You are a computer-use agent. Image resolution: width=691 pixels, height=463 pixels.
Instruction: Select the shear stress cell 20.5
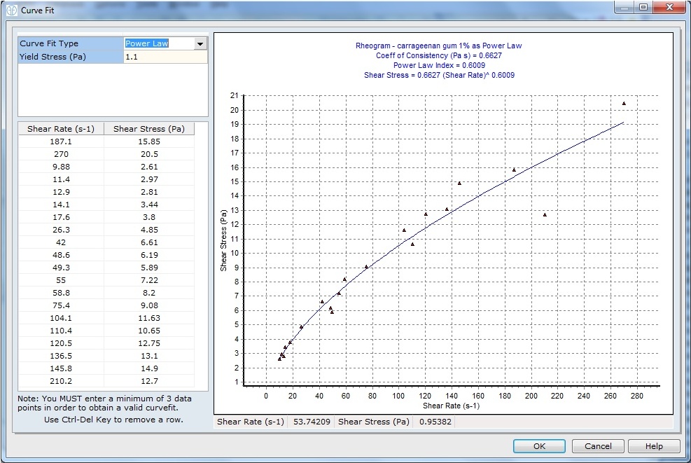(x=148, y=154)
